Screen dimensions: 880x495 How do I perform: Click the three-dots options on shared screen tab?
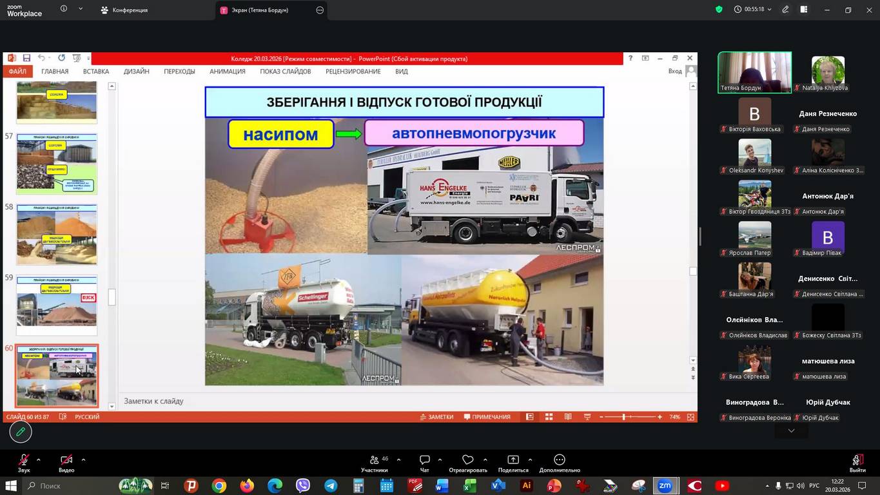pyautogui.click(x=320, y=10)
